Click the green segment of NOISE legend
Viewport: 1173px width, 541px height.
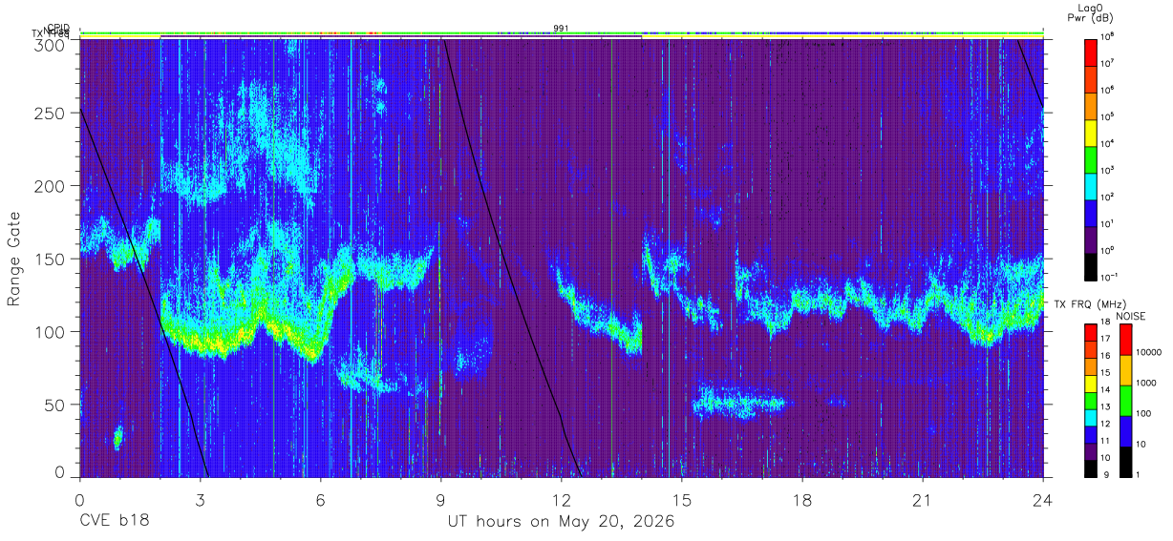coord(1125,400)
